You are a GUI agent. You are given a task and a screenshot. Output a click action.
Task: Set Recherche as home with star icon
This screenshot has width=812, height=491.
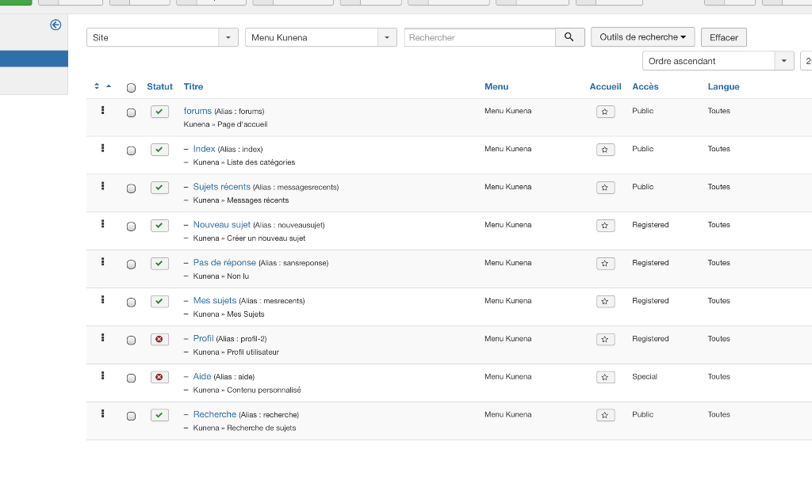pos(605,416)
